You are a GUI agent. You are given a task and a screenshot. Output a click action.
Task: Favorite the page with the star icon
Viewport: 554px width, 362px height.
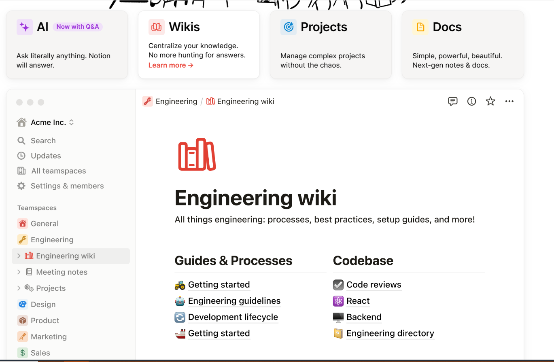(x=490, y=102)
